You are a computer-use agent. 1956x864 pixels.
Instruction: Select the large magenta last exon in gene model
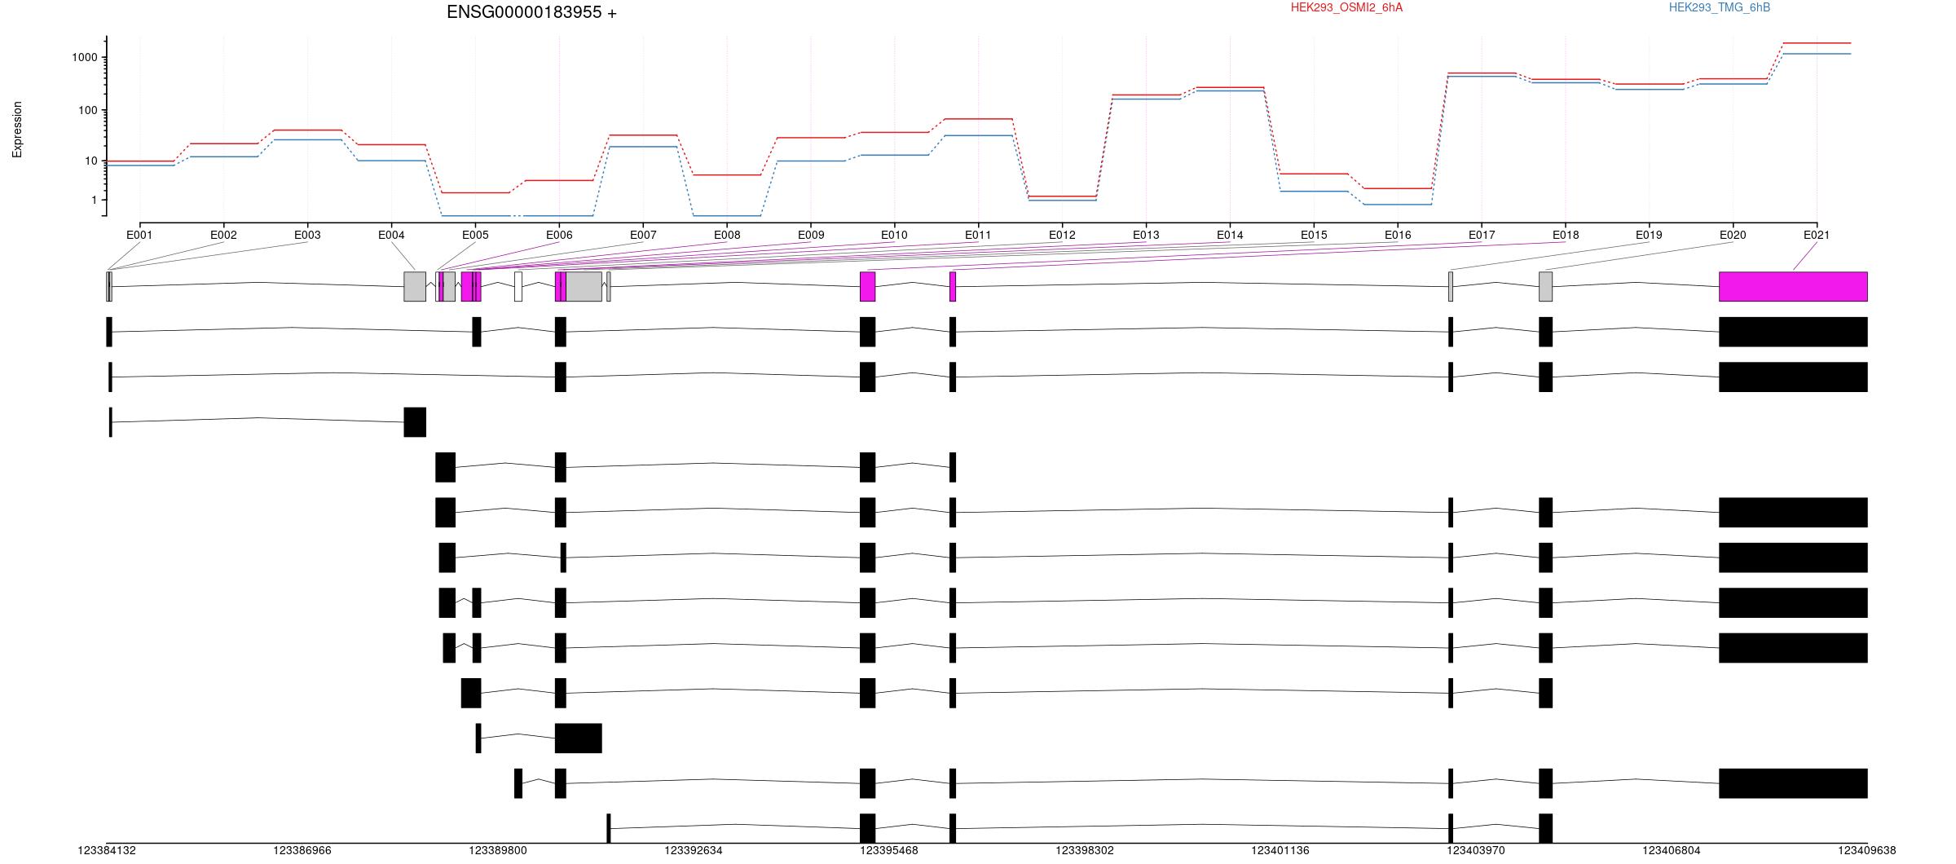[x=1793, y=287]
